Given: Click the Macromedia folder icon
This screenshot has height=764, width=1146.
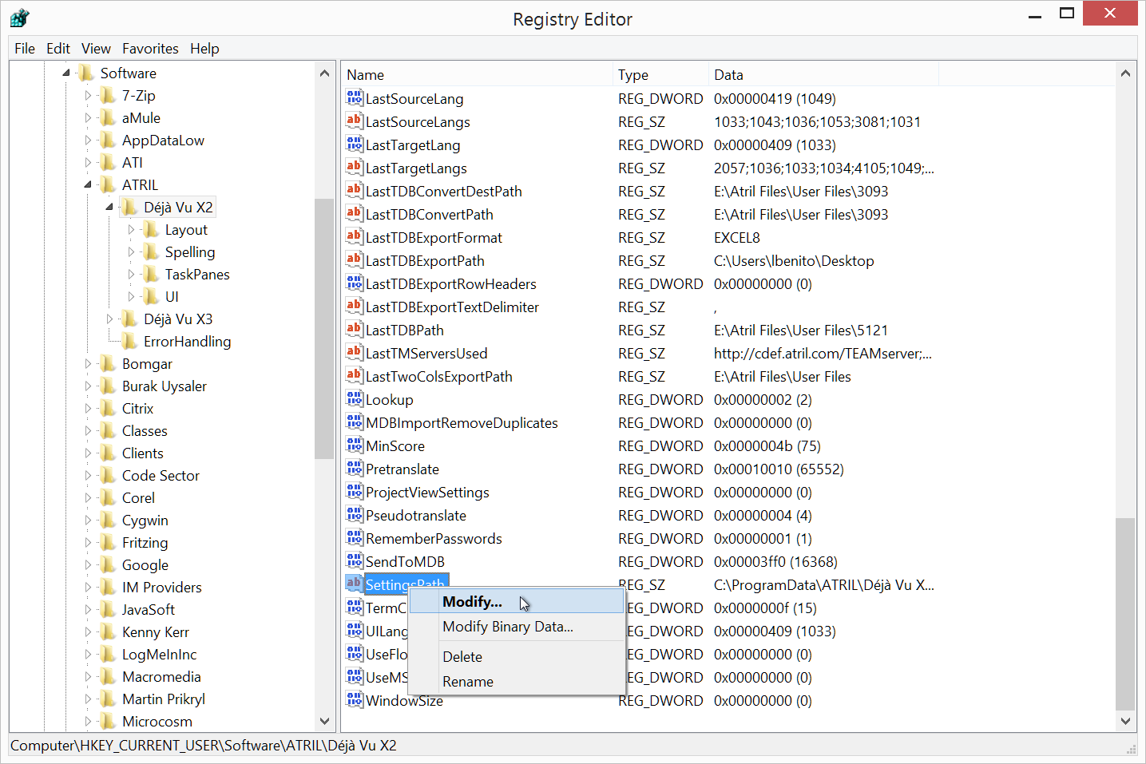Looking at the screenshot, I should [x=109, y=676].
